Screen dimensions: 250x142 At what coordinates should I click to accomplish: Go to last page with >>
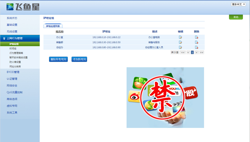(202, 53)
